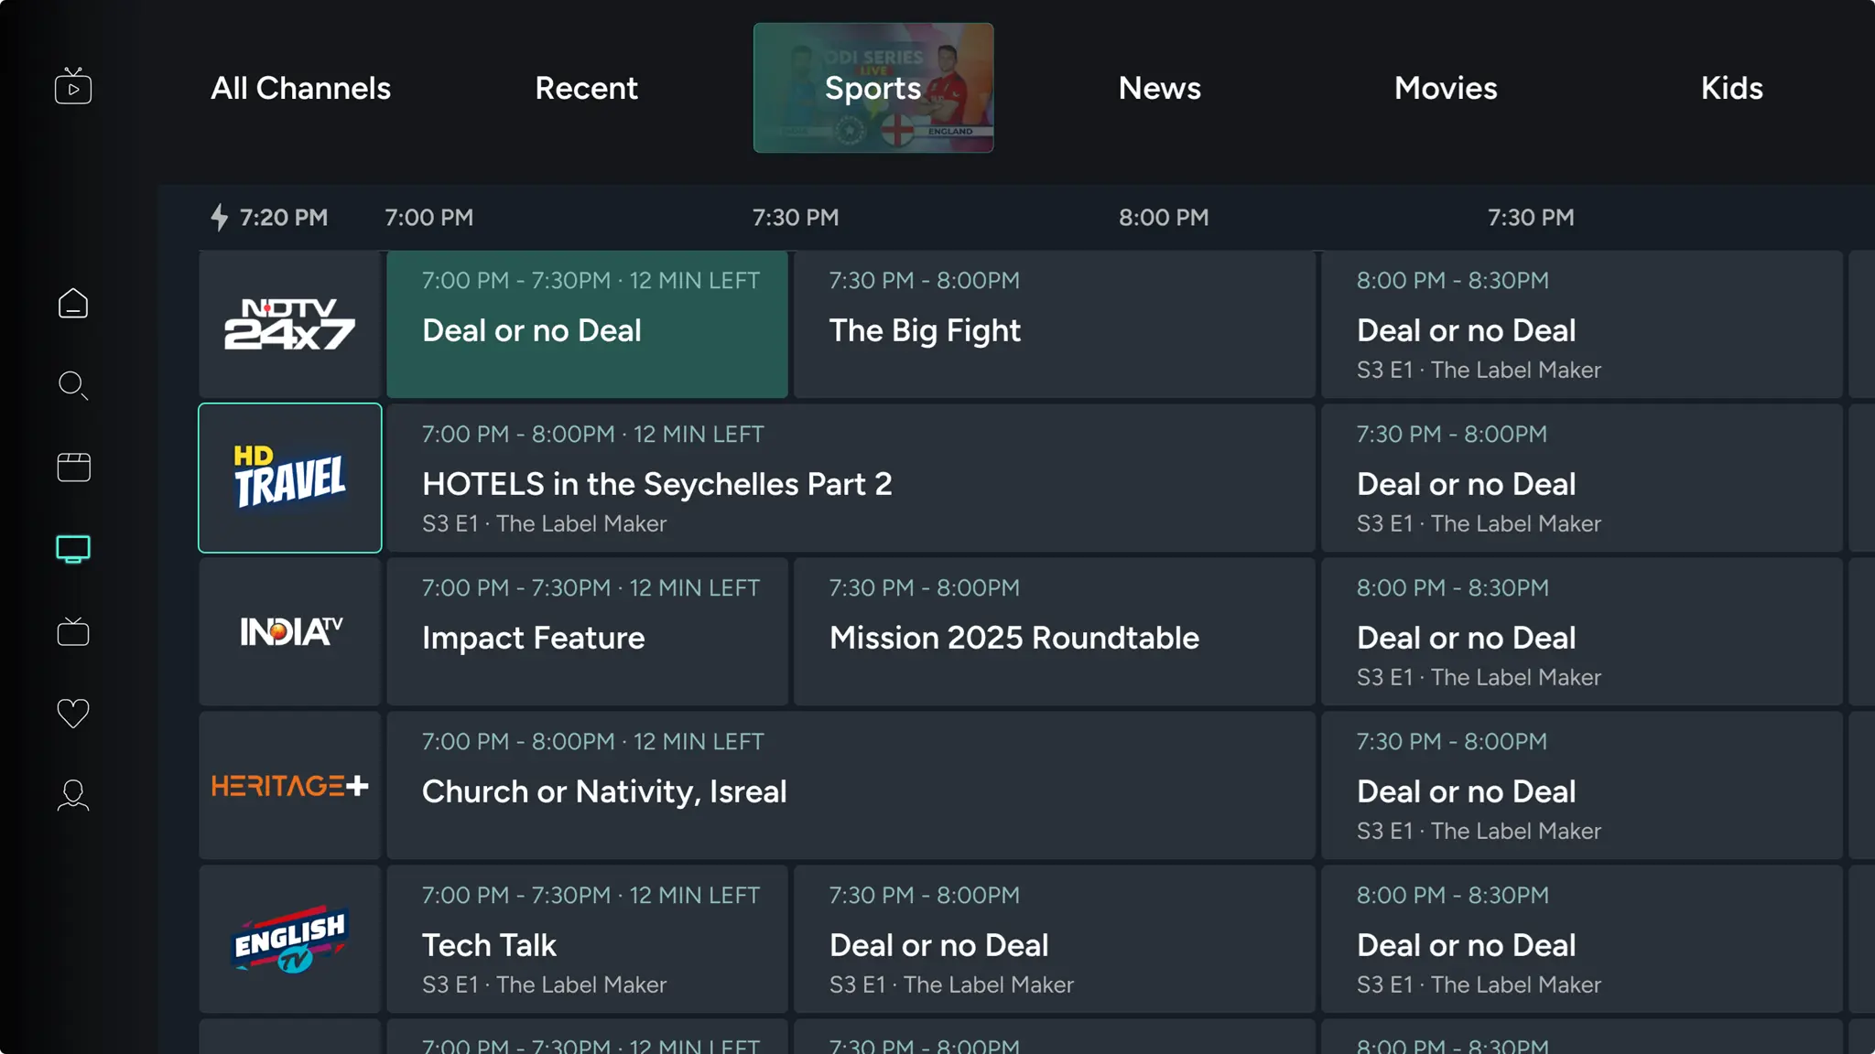Open the program guide calendar icon
The image size is (1875, 1054).
tap(73, 467)
